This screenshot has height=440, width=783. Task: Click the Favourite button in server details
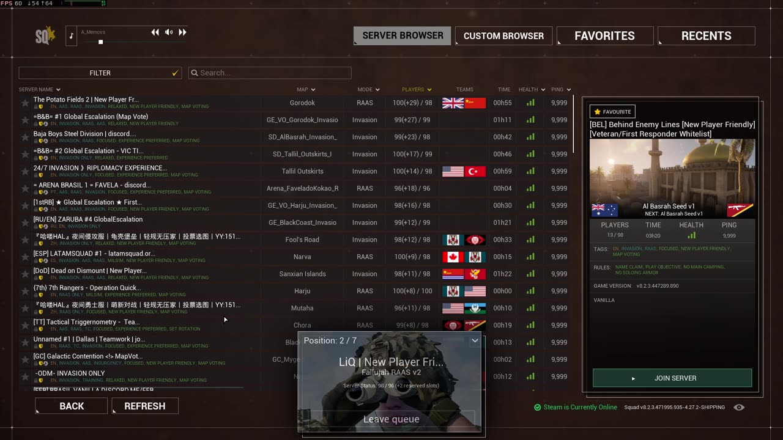612,112
